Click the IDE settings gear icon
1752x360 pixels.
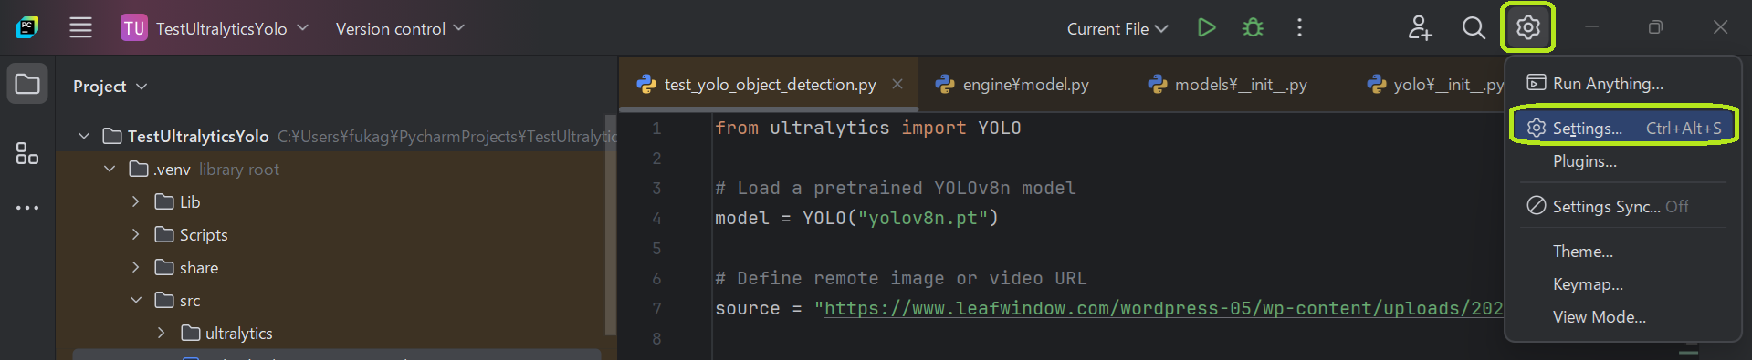(x=1527, y=27)
